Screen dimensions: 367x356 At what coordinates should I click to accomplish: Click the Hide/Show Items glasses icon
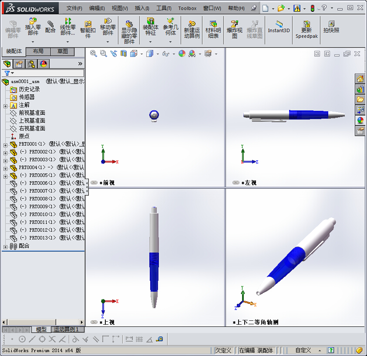click(x=166, y=54)
